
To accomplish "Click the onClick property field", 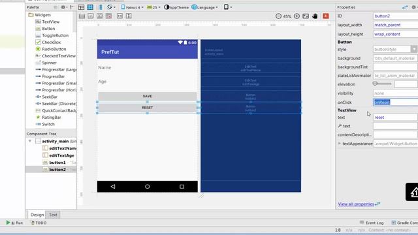I will [396, 102].
